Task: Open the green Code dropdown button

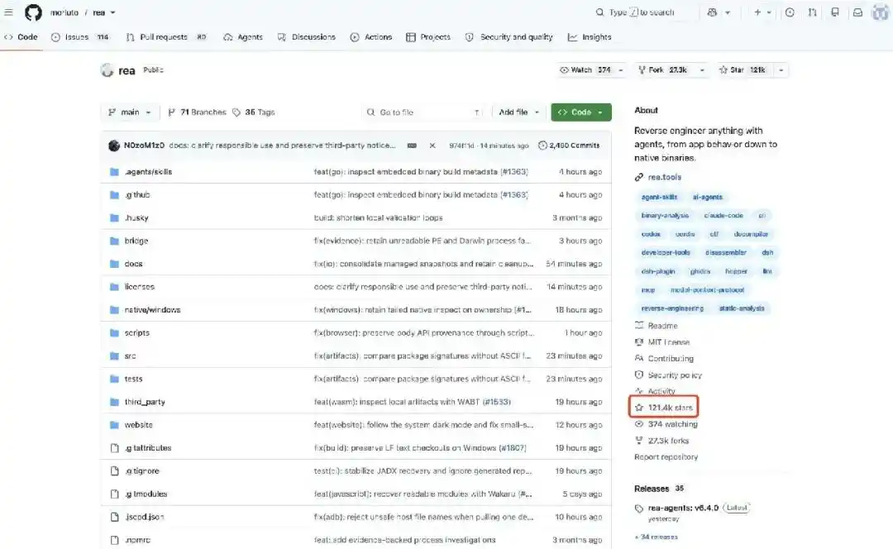Action: pos(581,112)
